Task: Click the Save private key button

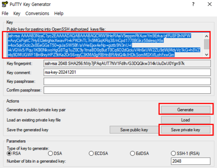Action: [x=185, y=130]
